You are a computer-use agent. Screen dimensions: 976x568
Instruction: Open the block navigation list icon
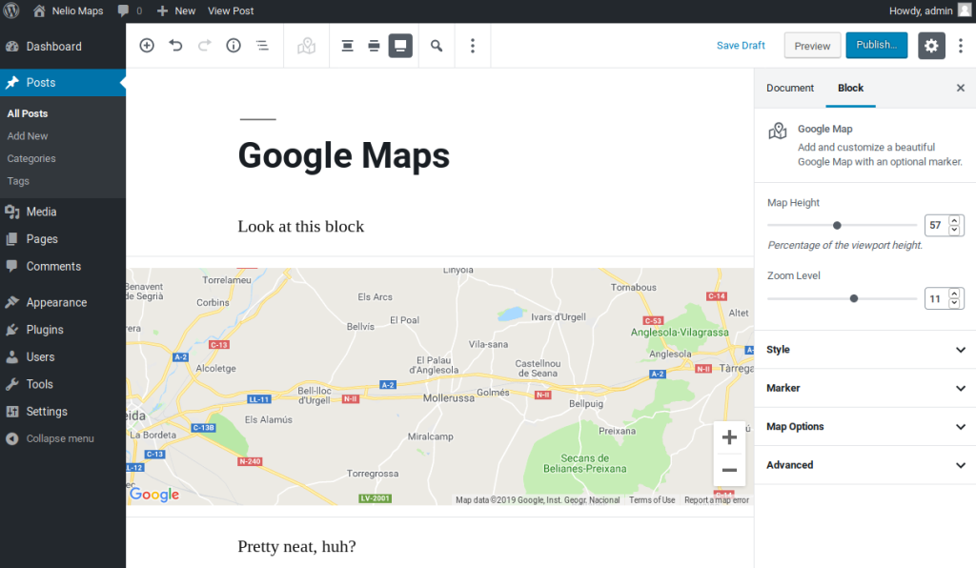(262, 46)
